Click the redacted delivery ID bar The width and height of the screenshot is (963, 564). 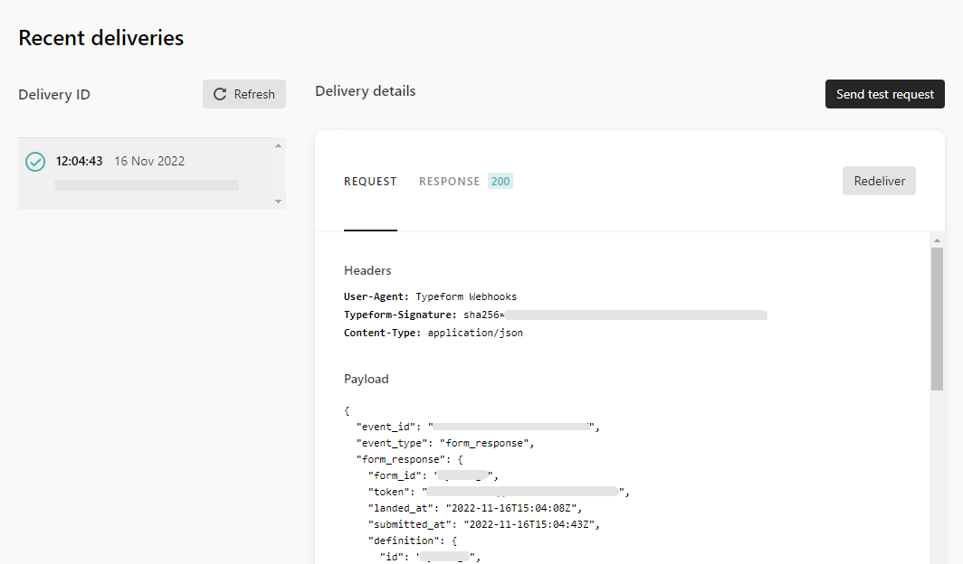(x=146, y=184)
